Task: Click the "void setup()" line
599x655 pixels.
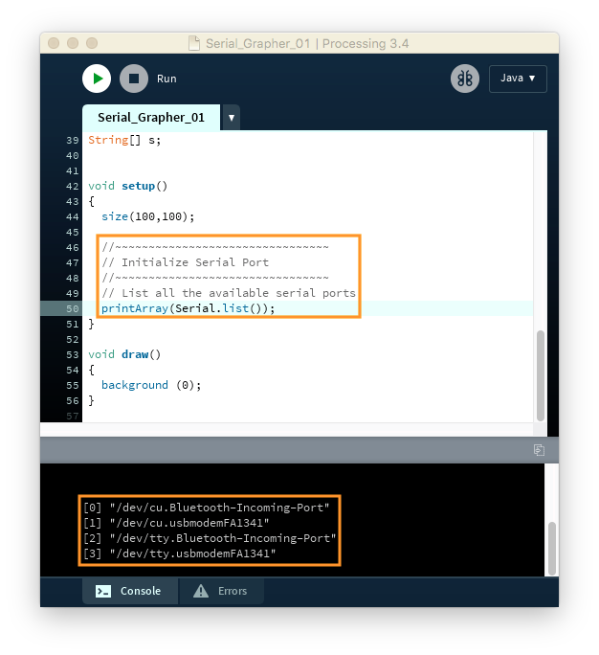Action: tap(127, 186)
